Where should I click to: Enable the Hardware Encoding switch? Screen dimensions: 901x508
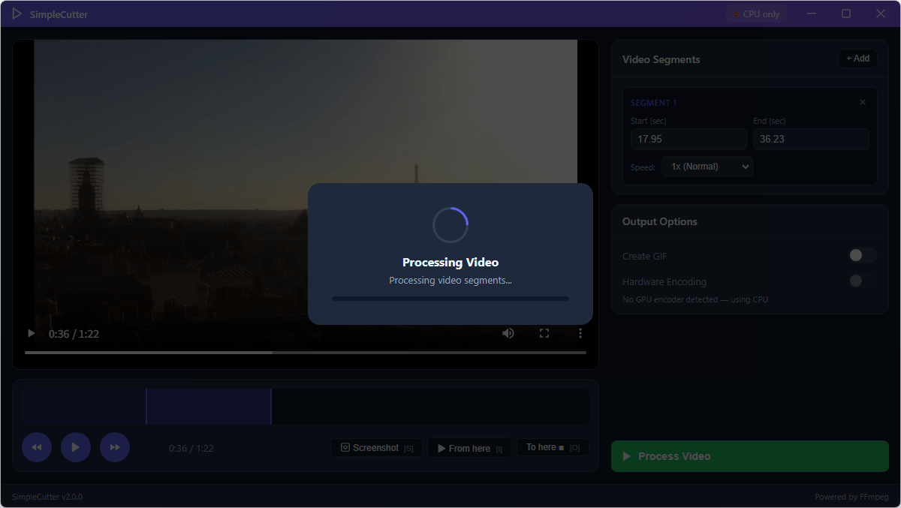862,281
